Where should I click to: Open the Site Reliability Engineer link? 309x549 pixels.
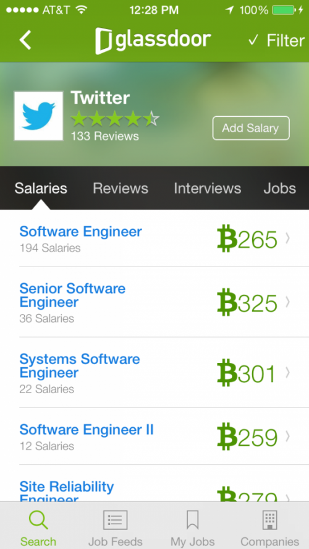[x=67, y=492]
